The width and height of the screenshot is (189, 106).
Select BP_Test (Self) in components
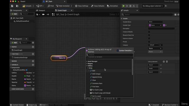click(x=18, y=18)
